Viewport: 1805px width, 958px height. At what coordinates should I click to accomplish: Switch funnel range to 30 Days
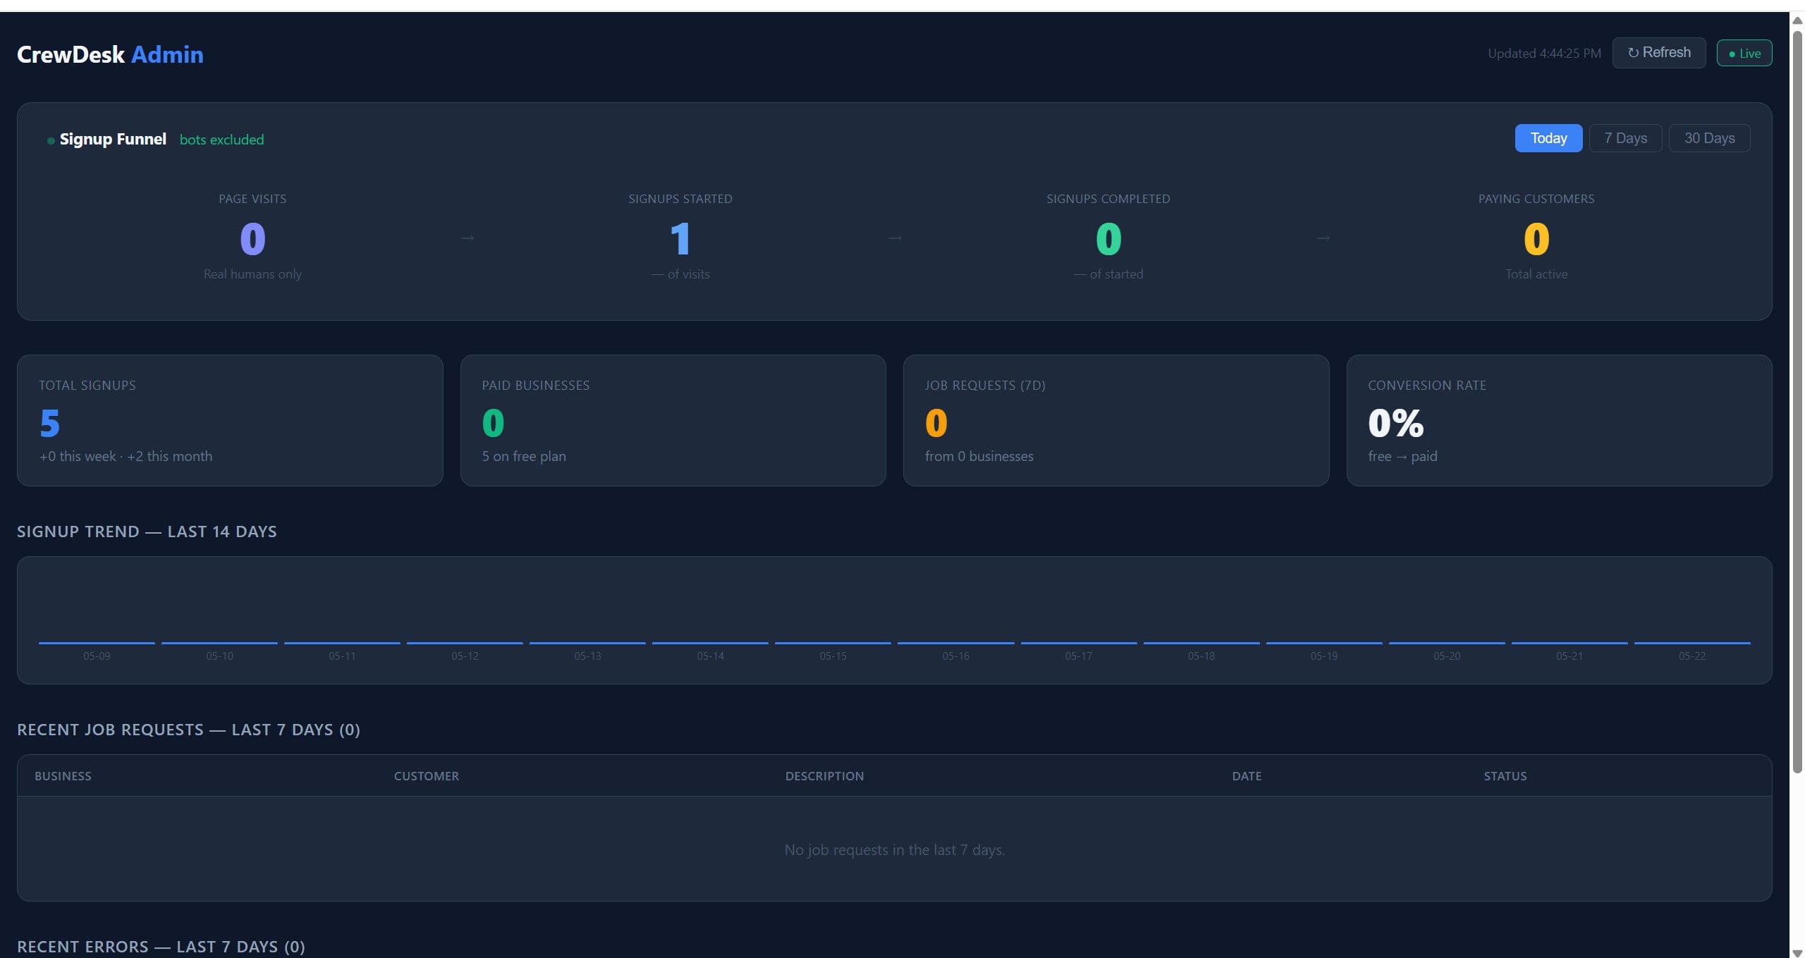click(1709, 138)
